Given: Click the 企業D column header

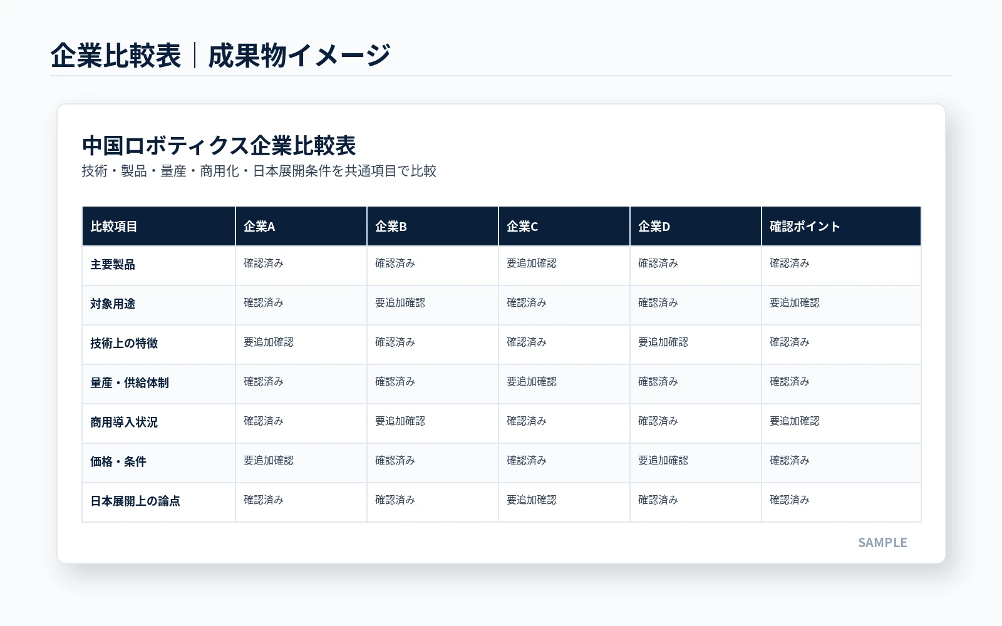Looking at the screenshot, I should 696,226.
